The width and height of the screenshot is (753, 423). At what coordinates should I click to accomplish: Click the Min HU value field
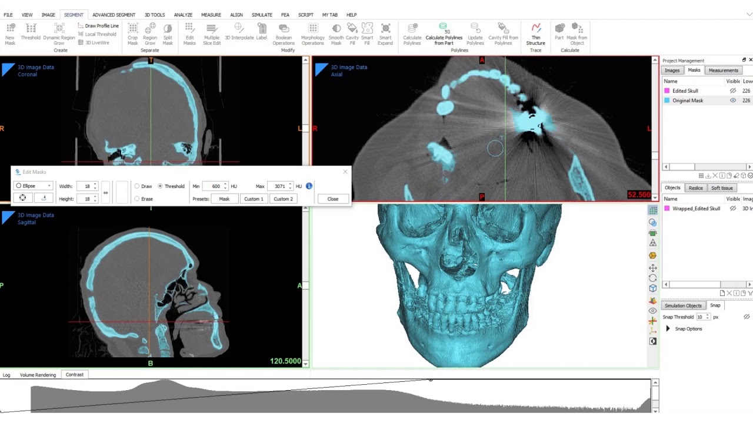(215, 186)
